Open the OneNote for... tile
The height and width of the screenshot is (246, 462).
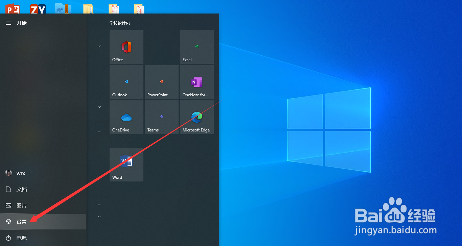197,82
